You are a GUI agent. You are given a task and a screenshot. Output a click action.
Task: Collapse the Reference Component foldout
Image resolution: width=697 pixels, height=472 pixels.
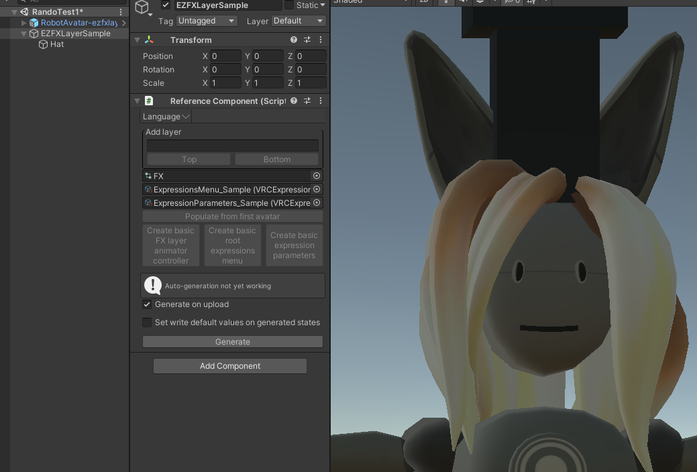[x=138, y=101]
